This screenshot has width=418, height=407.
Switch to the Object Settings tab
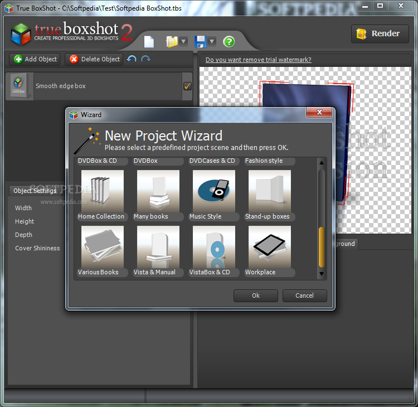pyautogui.click(x=35, y=191)
